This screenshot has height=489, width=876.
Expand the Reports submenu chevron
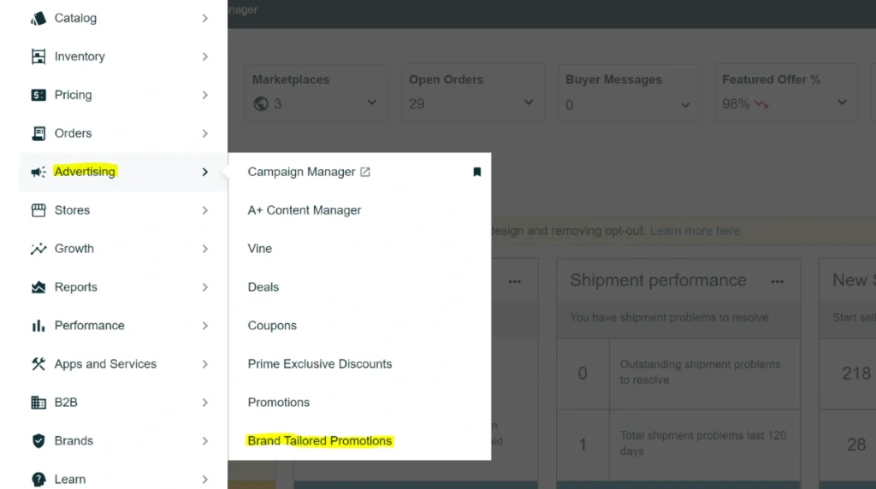(204, 287)
